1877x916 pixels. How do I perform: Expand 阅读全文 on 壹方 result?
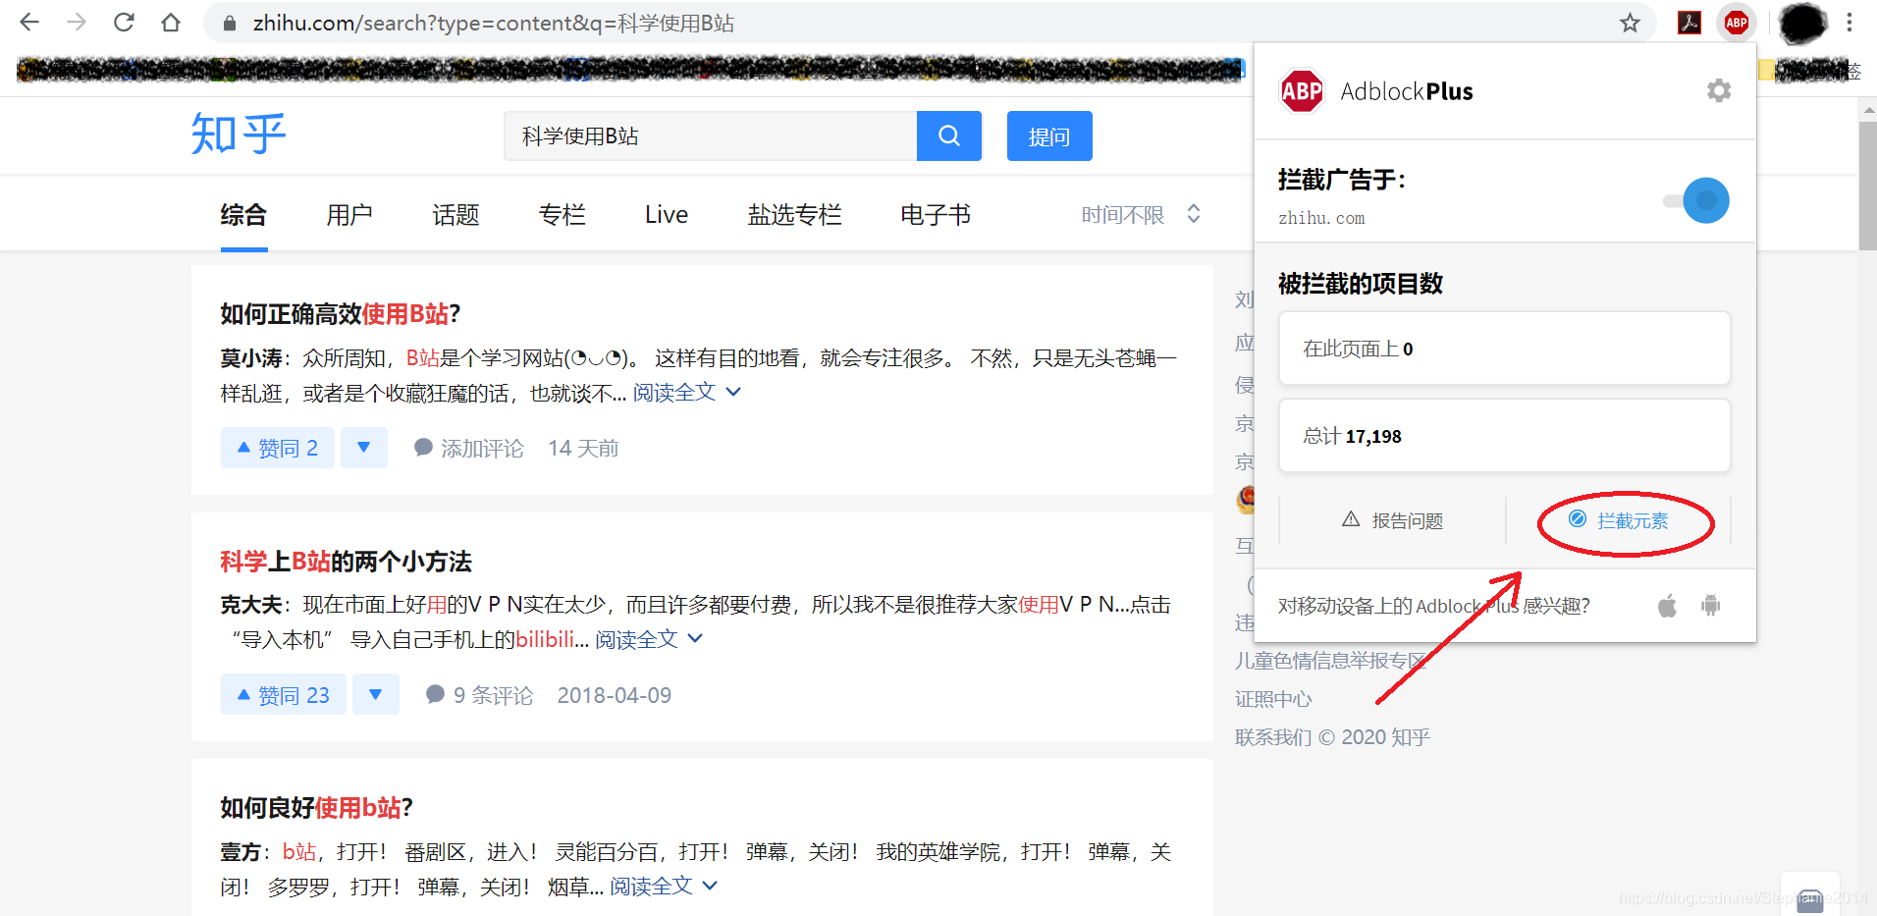(x=664, y=887)
